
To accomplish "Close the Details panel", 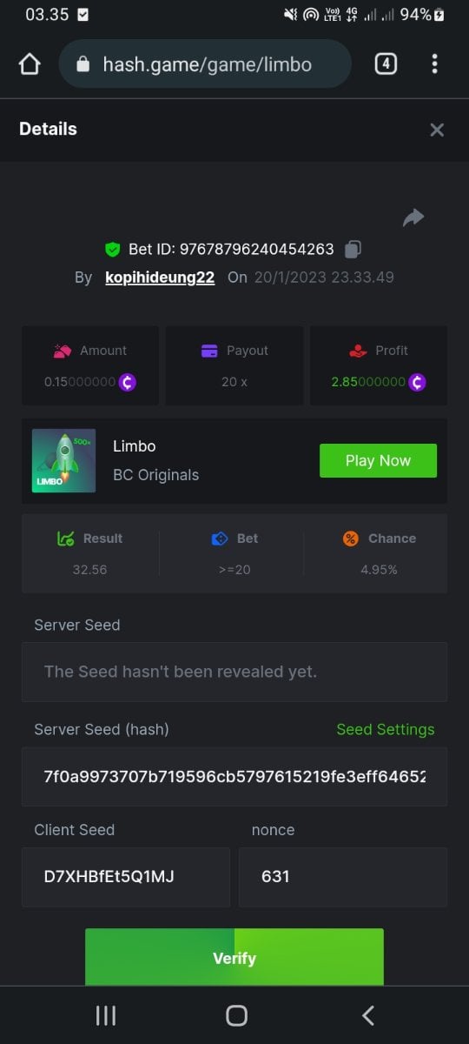I will point(437,130).
